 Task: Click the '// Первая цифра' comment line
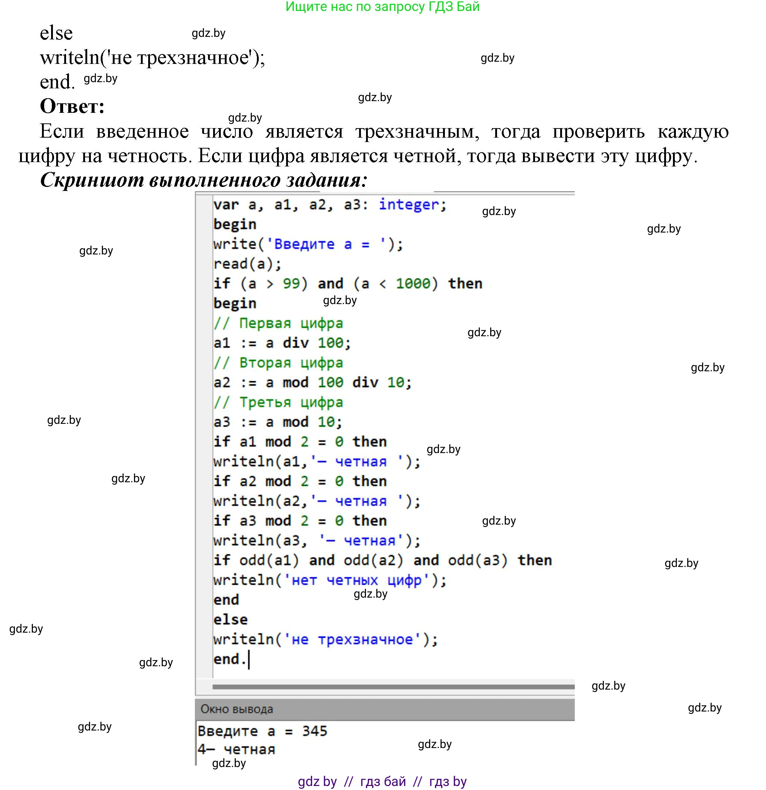point(278,323)
